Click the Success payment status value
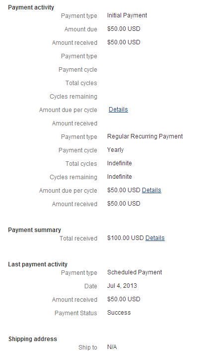 119,313
